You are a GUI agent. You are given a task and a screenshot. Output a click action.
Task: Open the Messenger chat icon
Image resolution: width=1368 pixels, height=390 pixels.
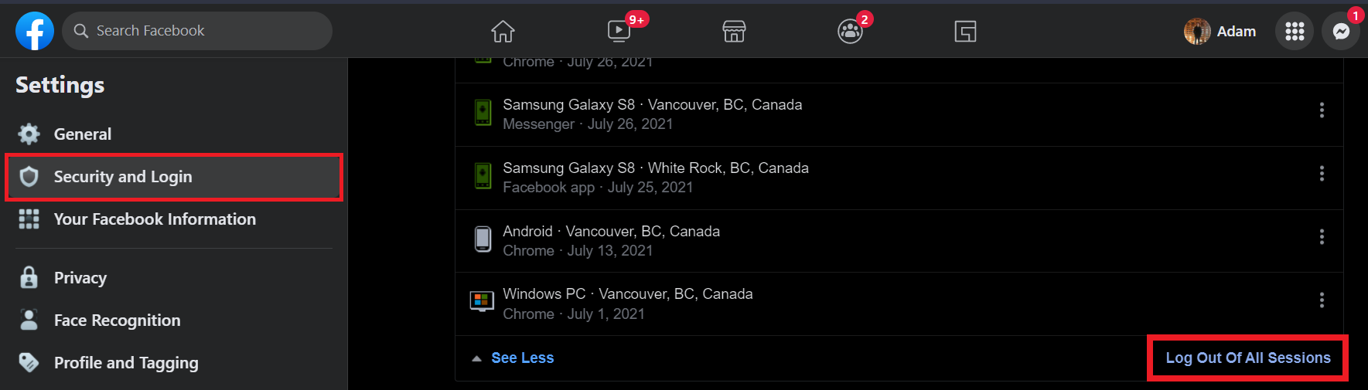pos(1341,32)
